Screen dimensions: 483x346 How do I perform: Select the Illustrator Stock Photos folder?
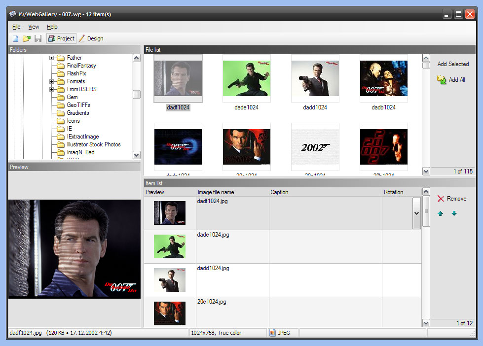tap(94, 144)
